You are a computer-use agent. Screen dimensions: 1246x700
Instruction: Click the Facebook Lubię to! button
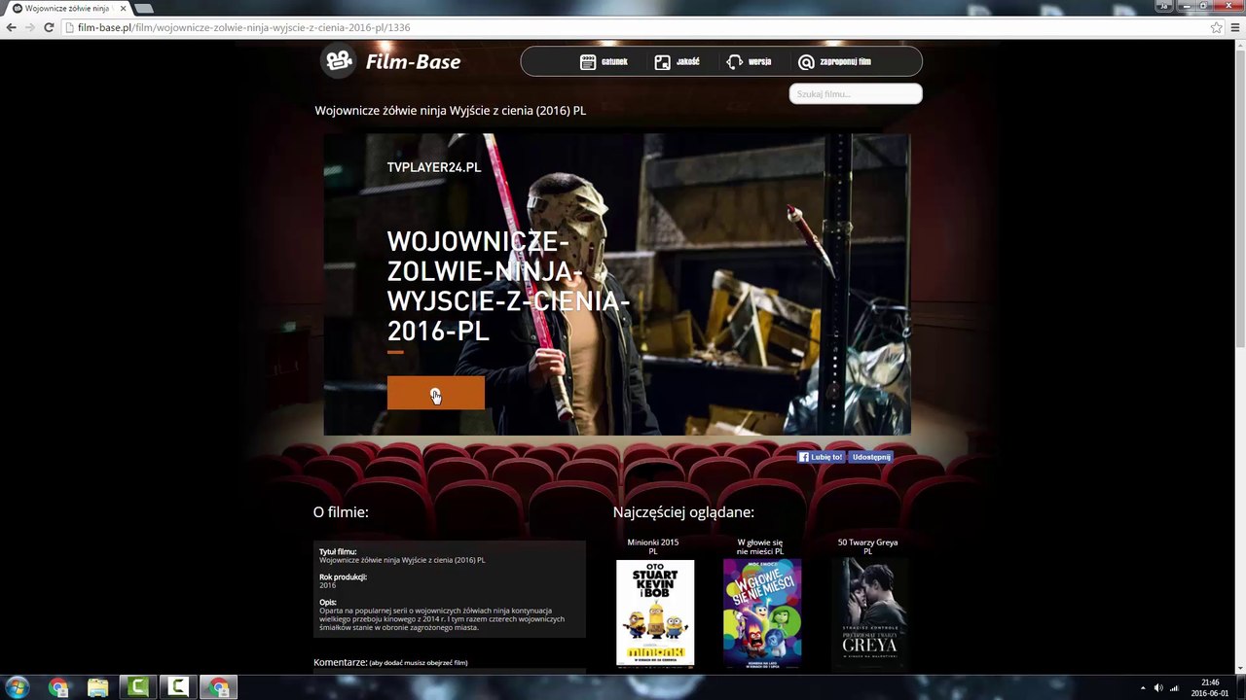(x=822, y=457)
